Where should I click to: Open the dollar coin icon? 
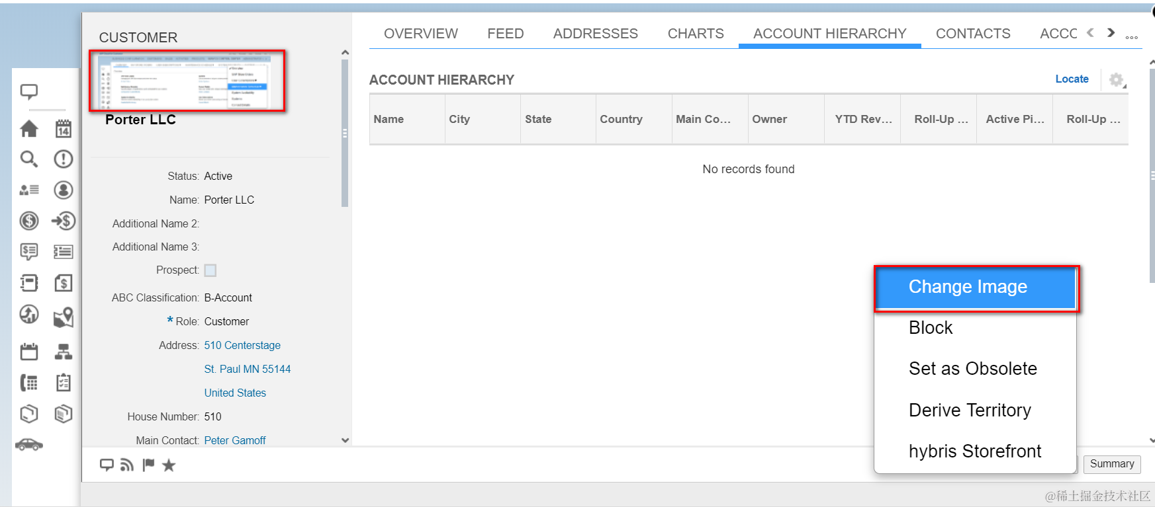pos(29,221)
